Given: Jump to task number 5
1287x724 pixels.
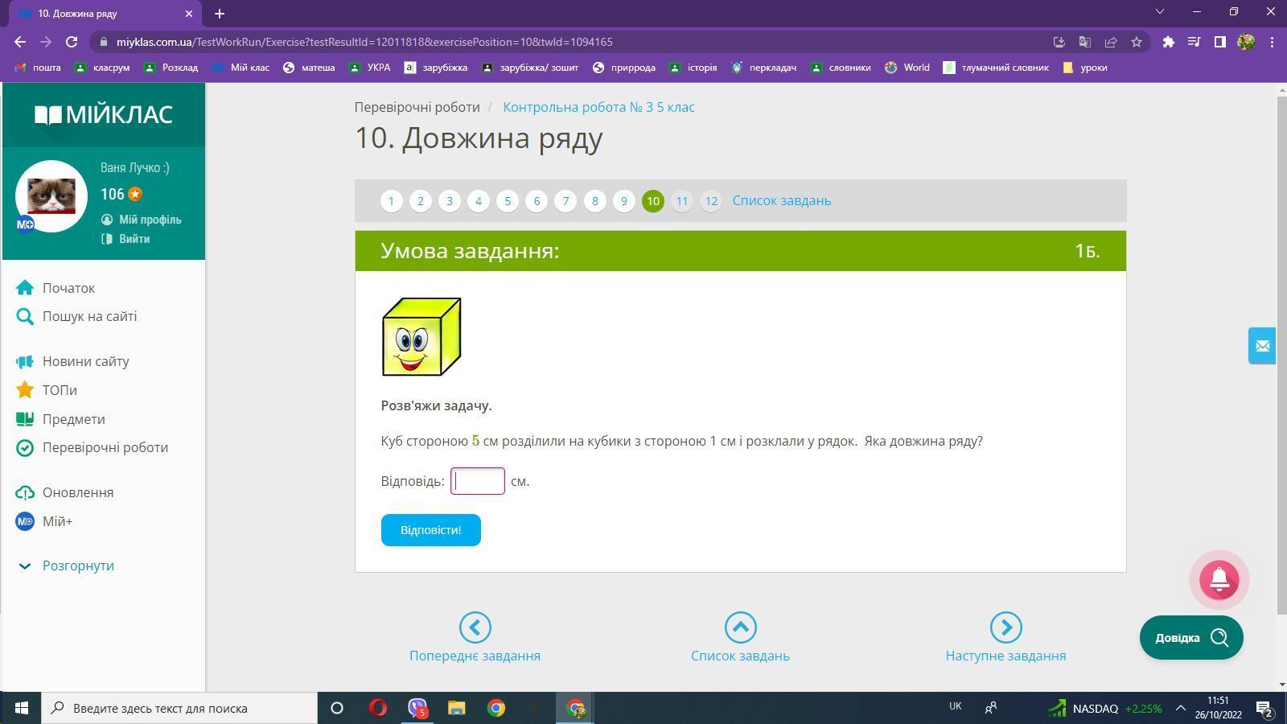Looking at the screenshot, I should tap(508, 201).
